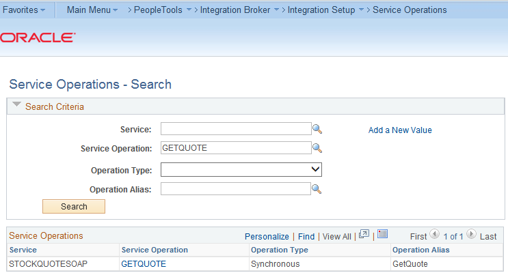Click the Find link in the grid header
The image size is (508, 275).
pyautogui.click(x=306, y=237)
